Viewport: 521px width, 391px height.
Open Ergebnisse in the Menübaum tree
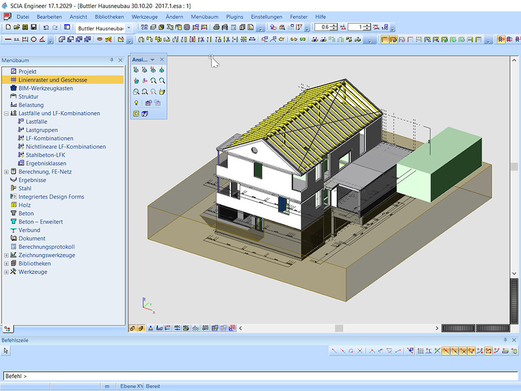coord(32,180)
